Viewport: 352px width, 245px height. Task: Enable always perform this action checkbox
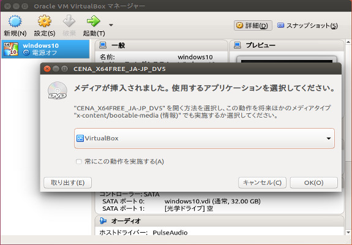78,162
